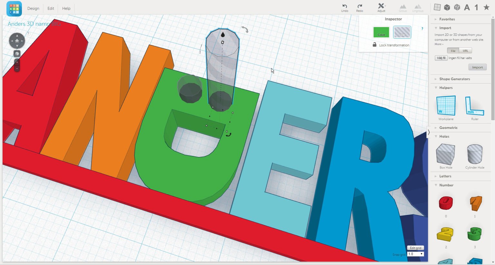
Task: Open the Snap grid dropdown
Action: (415, 254)
